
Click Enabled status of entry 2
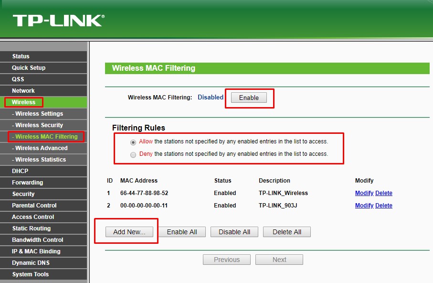click(x=225, y=206)
